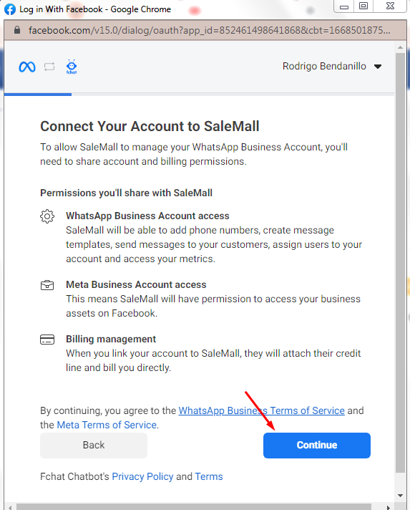
Task: Click the briefcase icon for Meta Business access
Action: click(x=47, y=285)
